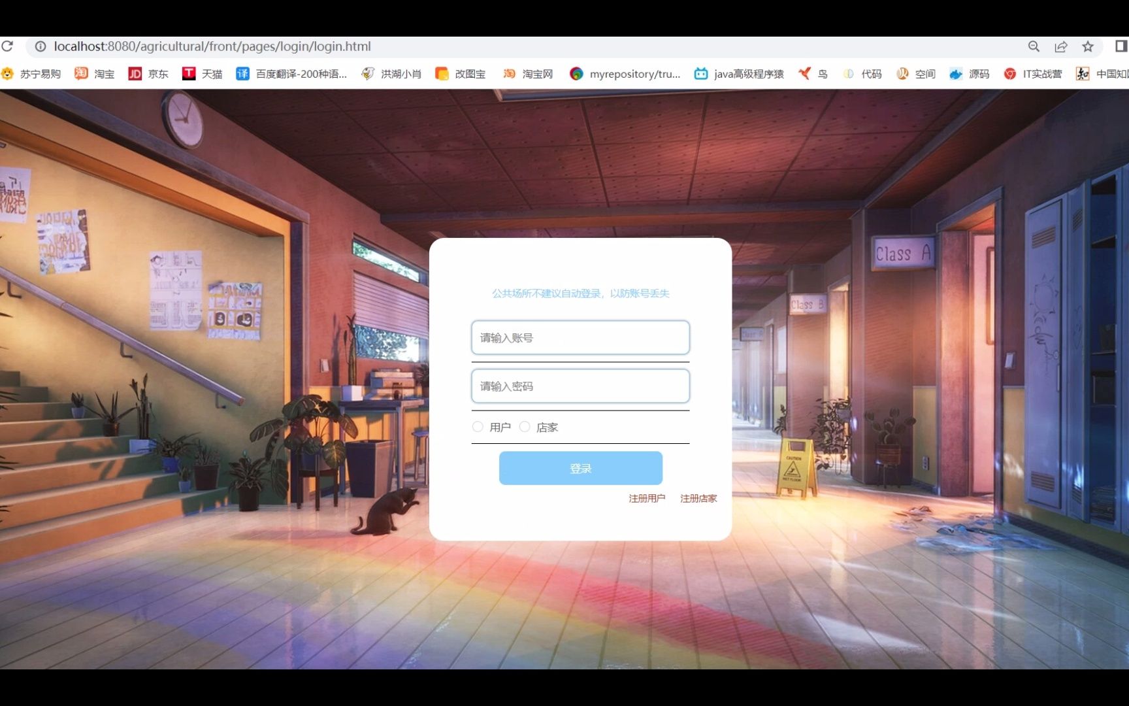
Task: Open the 空间 bookmark
Action: [916, 74]
